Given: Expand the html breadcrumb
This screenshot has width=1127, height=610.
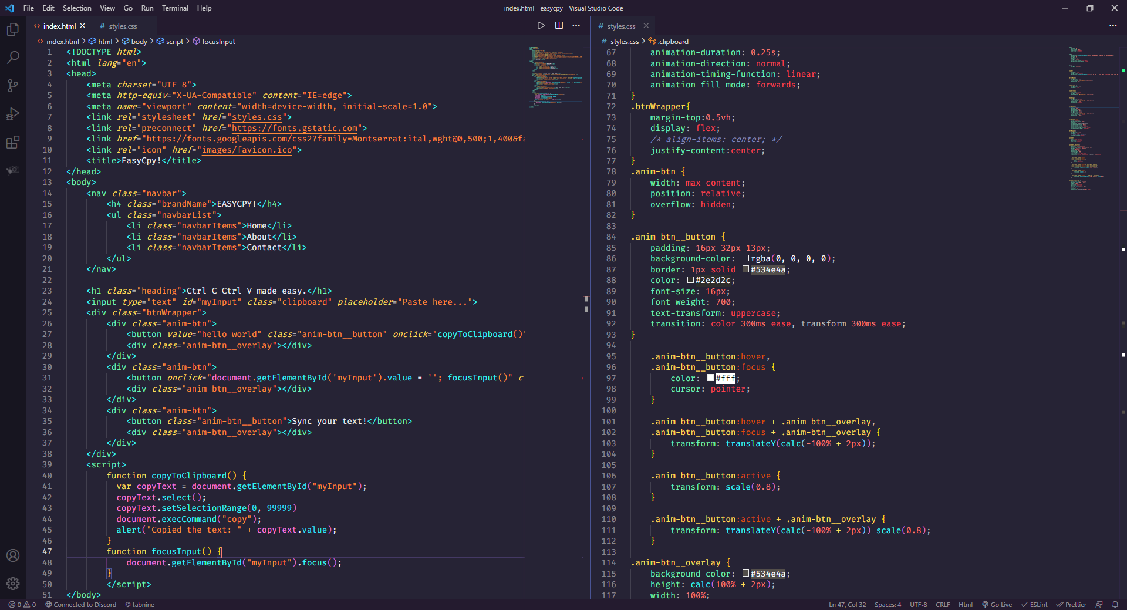Looking at the screenshot, I should pyautogui.click(x=105, y=42).
